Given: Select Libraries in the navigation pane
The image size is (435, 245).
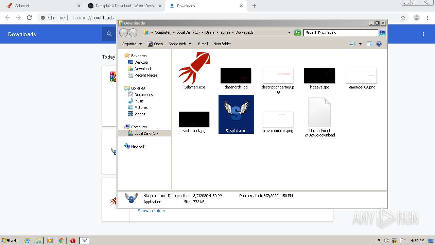Looking at the screenshot, I should [x=135, y=88].
